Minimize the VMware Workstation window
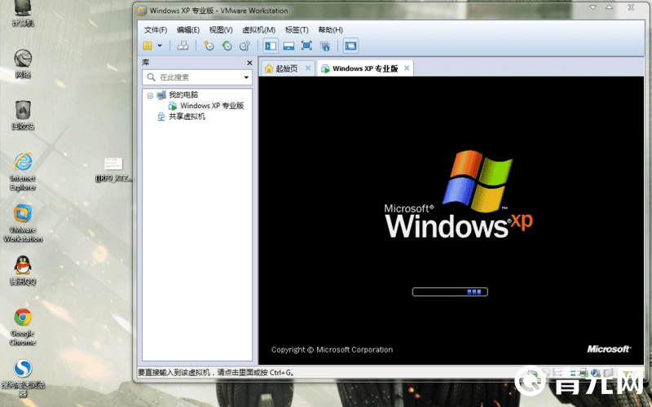 pos(593,7)
